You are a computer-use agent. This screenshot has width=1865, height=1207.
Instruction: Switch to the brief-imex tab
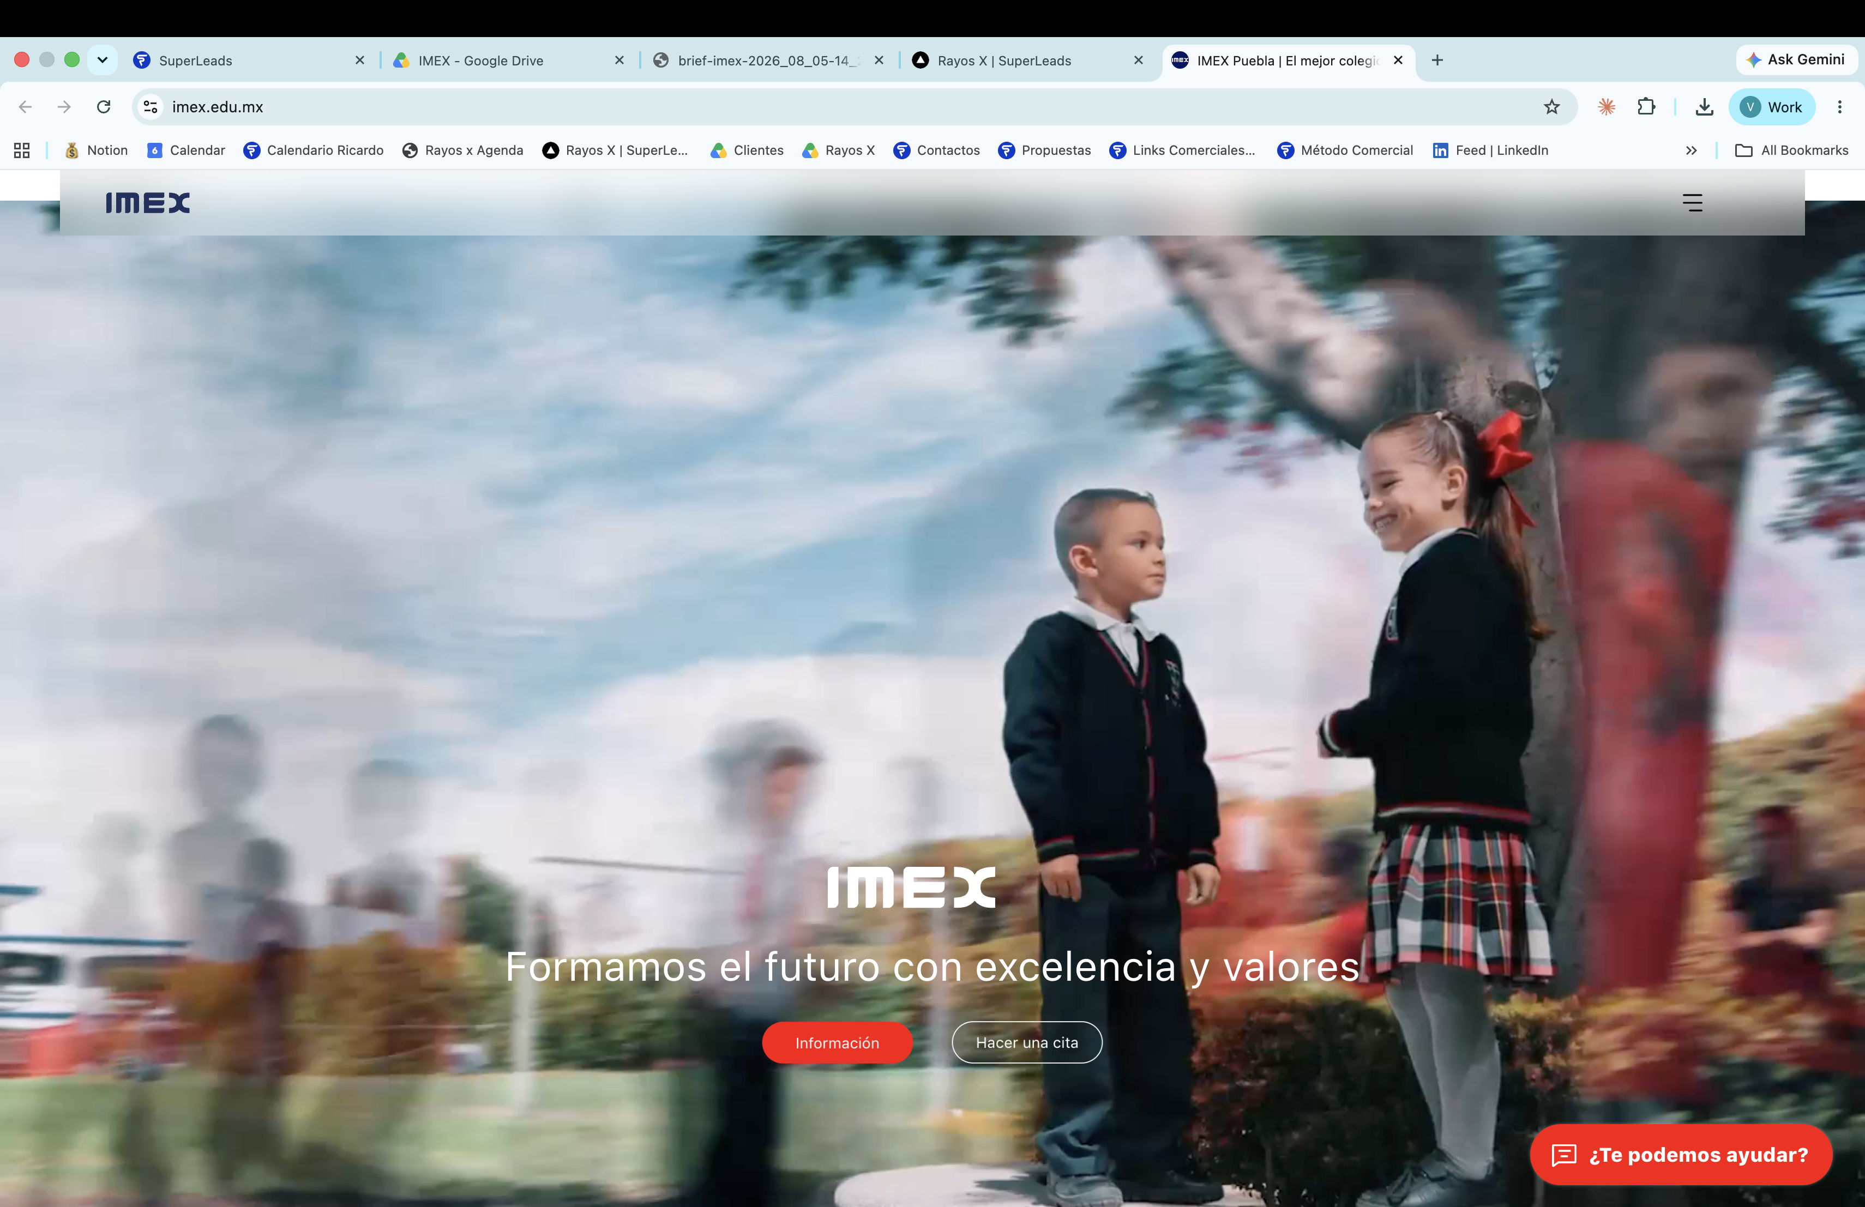(x=769, y=61)
